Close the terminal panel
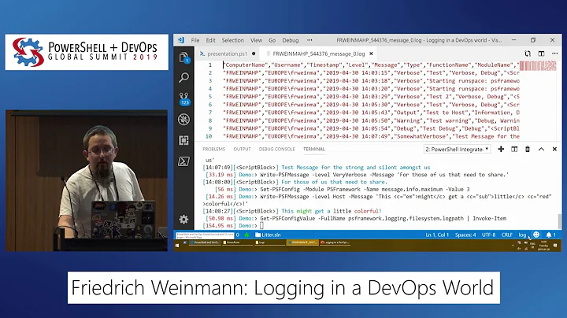567x318 pixels. click(554, 149)
